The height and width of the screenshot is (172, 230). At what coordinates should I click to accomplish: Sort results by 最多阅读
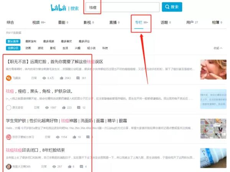click(49, 41)
